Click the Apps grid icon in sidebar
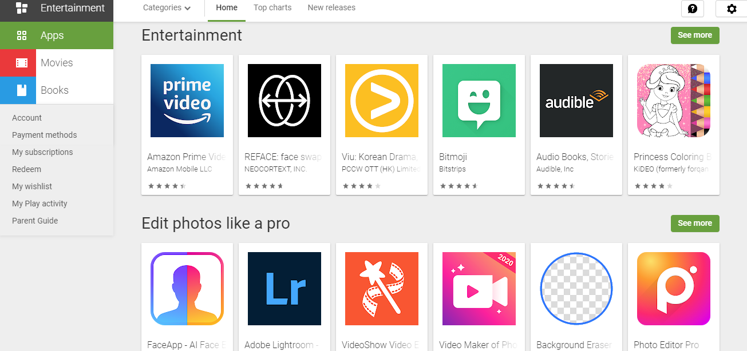Screen dimensions: 747x351 22,35
